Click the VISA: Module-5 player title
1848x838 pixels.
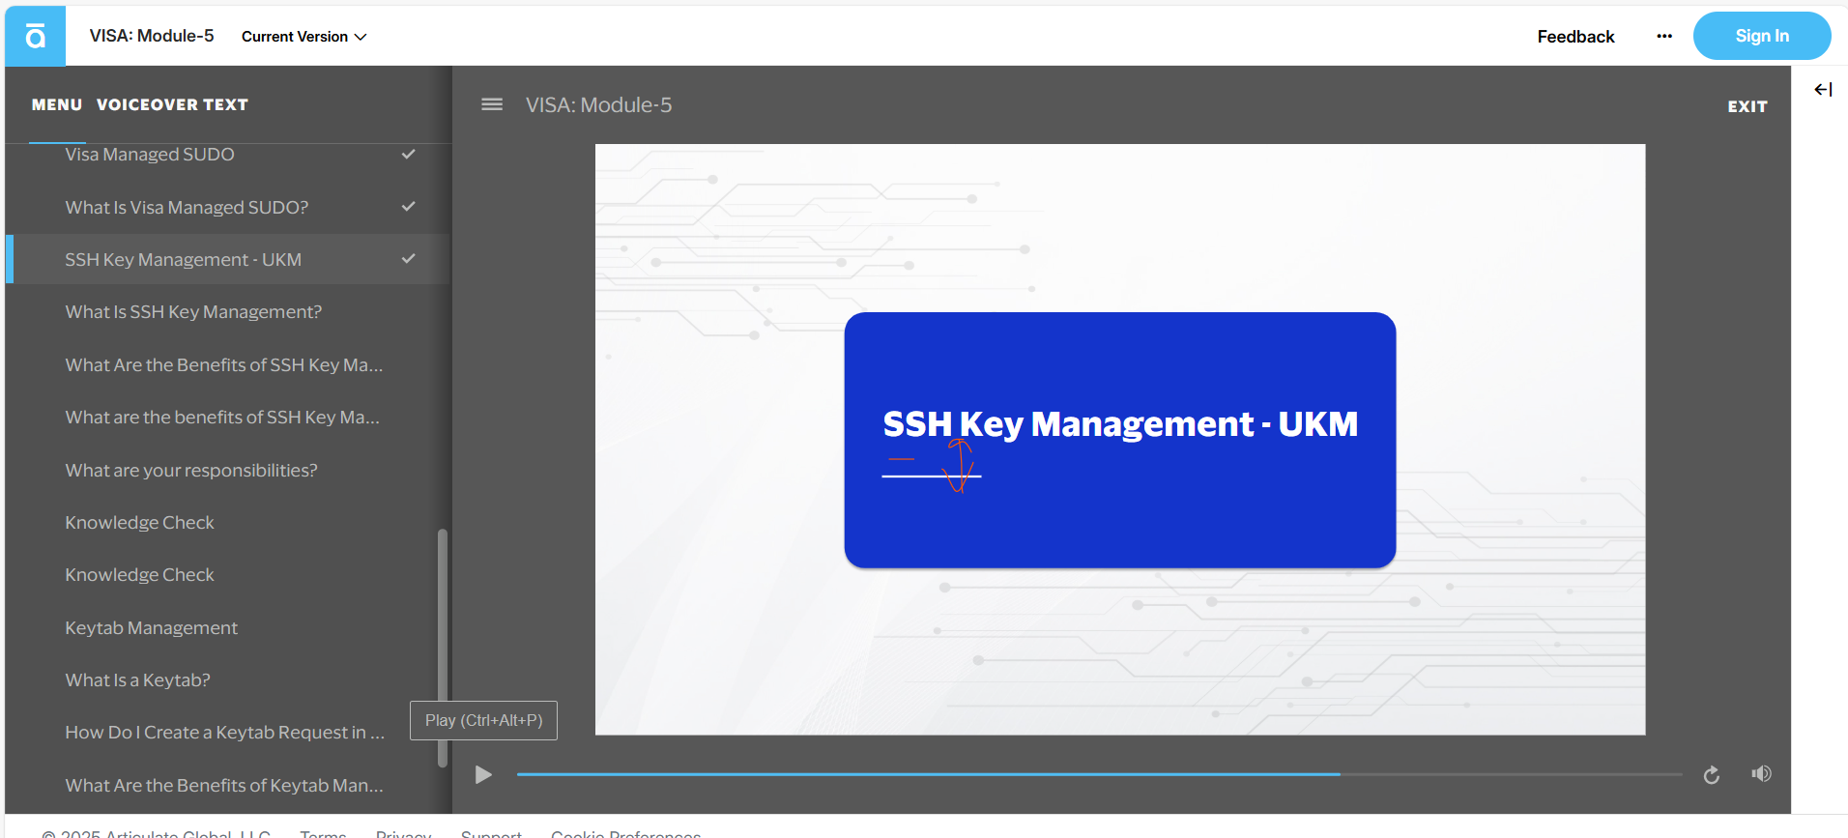click(x=598, y=104)
